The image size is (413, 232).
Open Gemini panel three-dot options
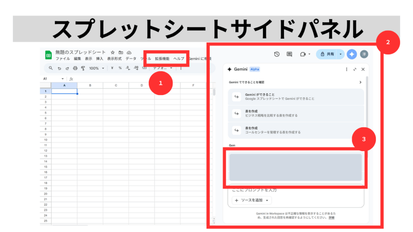click(x=346, y=69)
